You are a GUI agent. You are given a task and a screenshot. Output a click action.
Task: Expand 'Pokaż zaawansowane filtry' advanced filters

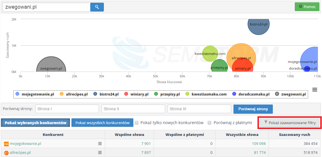[290, 123]
